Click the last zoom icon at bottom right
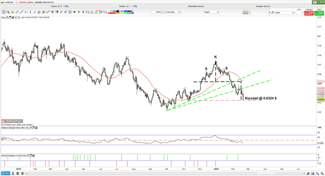Screen dimensions: 325x176 322,173
